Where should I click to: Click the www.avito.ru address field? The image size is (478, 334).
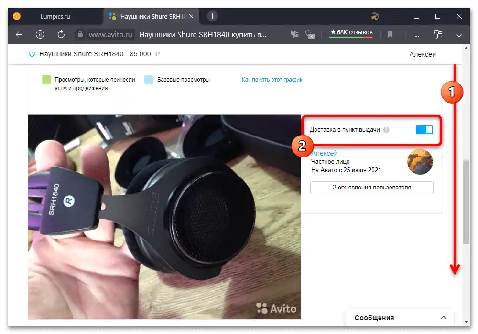tap(110, 35)
